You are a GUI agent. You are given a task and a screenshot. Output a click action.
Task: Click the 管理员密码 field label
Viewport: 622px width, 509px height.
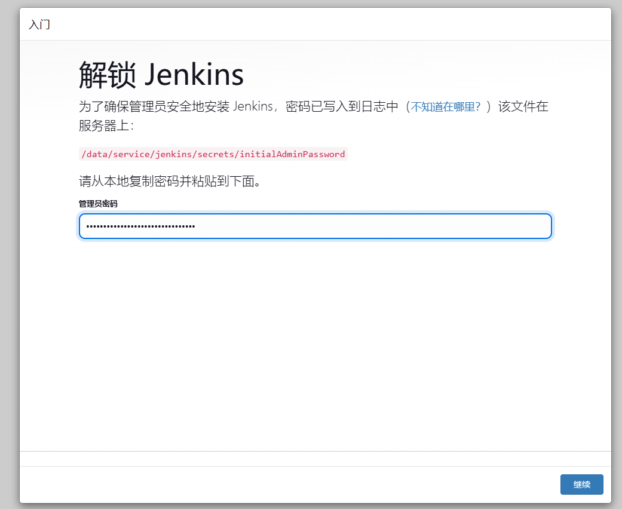click(98, 204)
